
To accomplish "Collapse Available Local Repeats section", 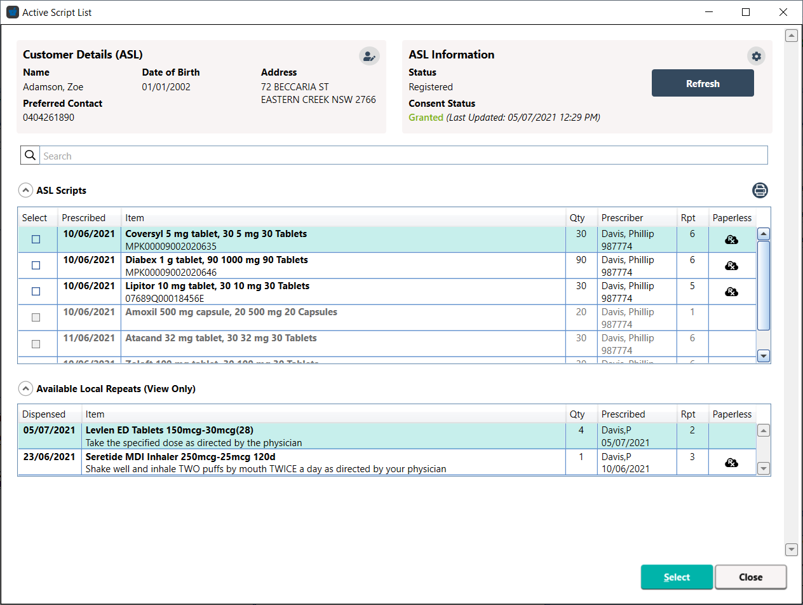I will click(25, 388).
